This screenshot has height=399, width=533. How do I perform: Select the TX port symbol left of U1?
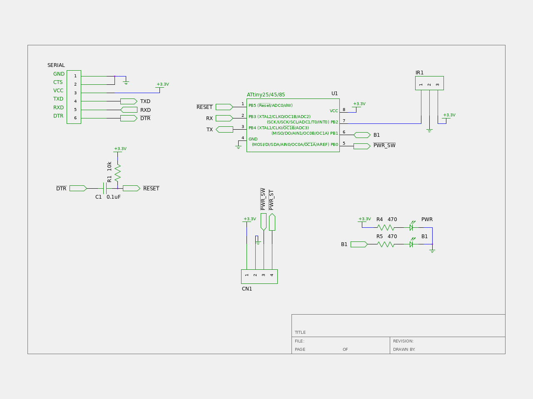(224, 129)
